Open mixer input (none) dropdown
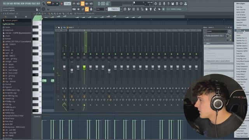 point(217,31)
